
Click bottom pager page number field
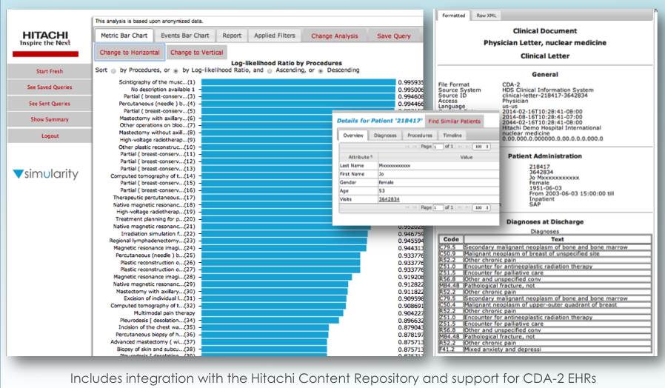[x=438, y=207]
